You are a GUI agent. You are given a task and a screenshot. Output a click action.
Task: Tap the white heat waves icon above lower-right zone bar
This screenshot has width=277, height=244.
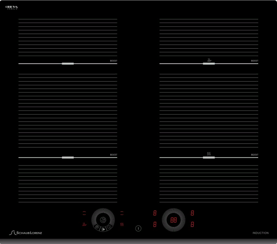[209, 154]
